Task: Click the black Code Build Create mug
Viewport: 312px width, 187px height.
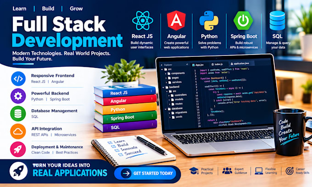Action: [x=289, y=132]
